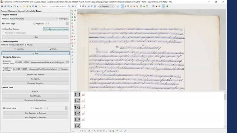Image resolution: width=237 pixels, height=133 pixels.
Task: Open the Hypothesis (HTR Text) version selector
Action: [41, 69]
